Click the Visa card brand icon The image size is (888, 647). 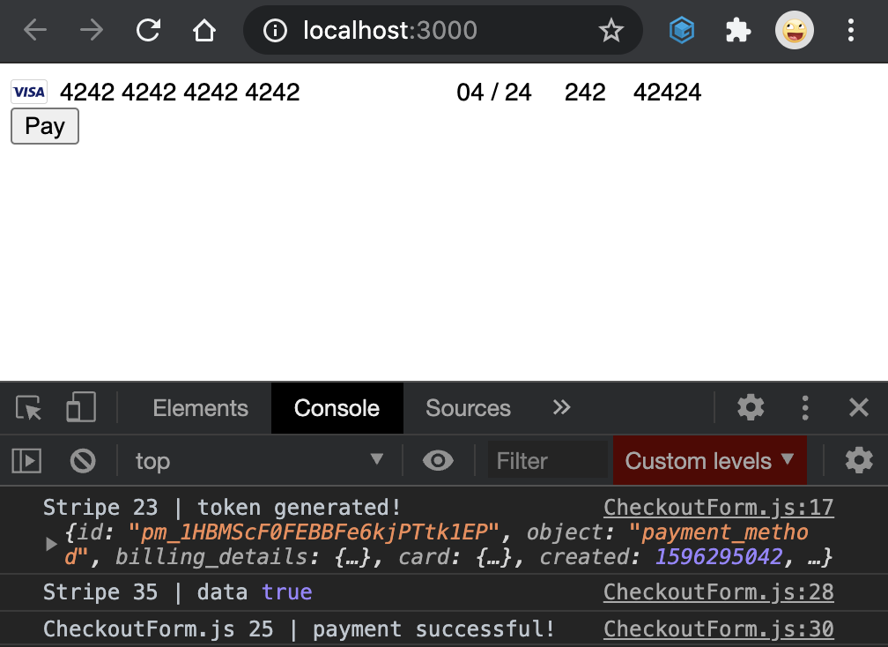tap(27, 92)
